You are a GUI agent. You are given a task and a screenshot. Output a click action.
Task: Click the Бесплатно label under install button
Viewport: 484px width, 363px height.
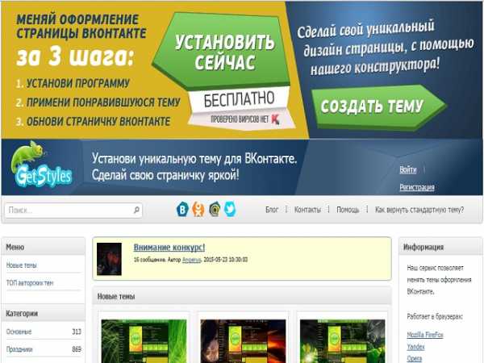[x=239, y=99]
